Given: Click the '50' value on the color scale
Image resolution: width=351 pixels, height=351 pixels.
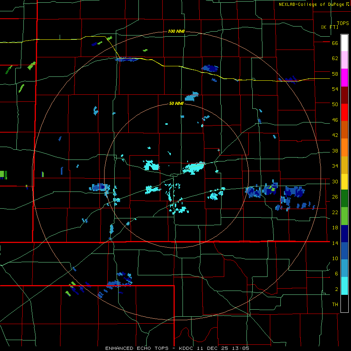Looking at the screenshot, I should 335,104.
